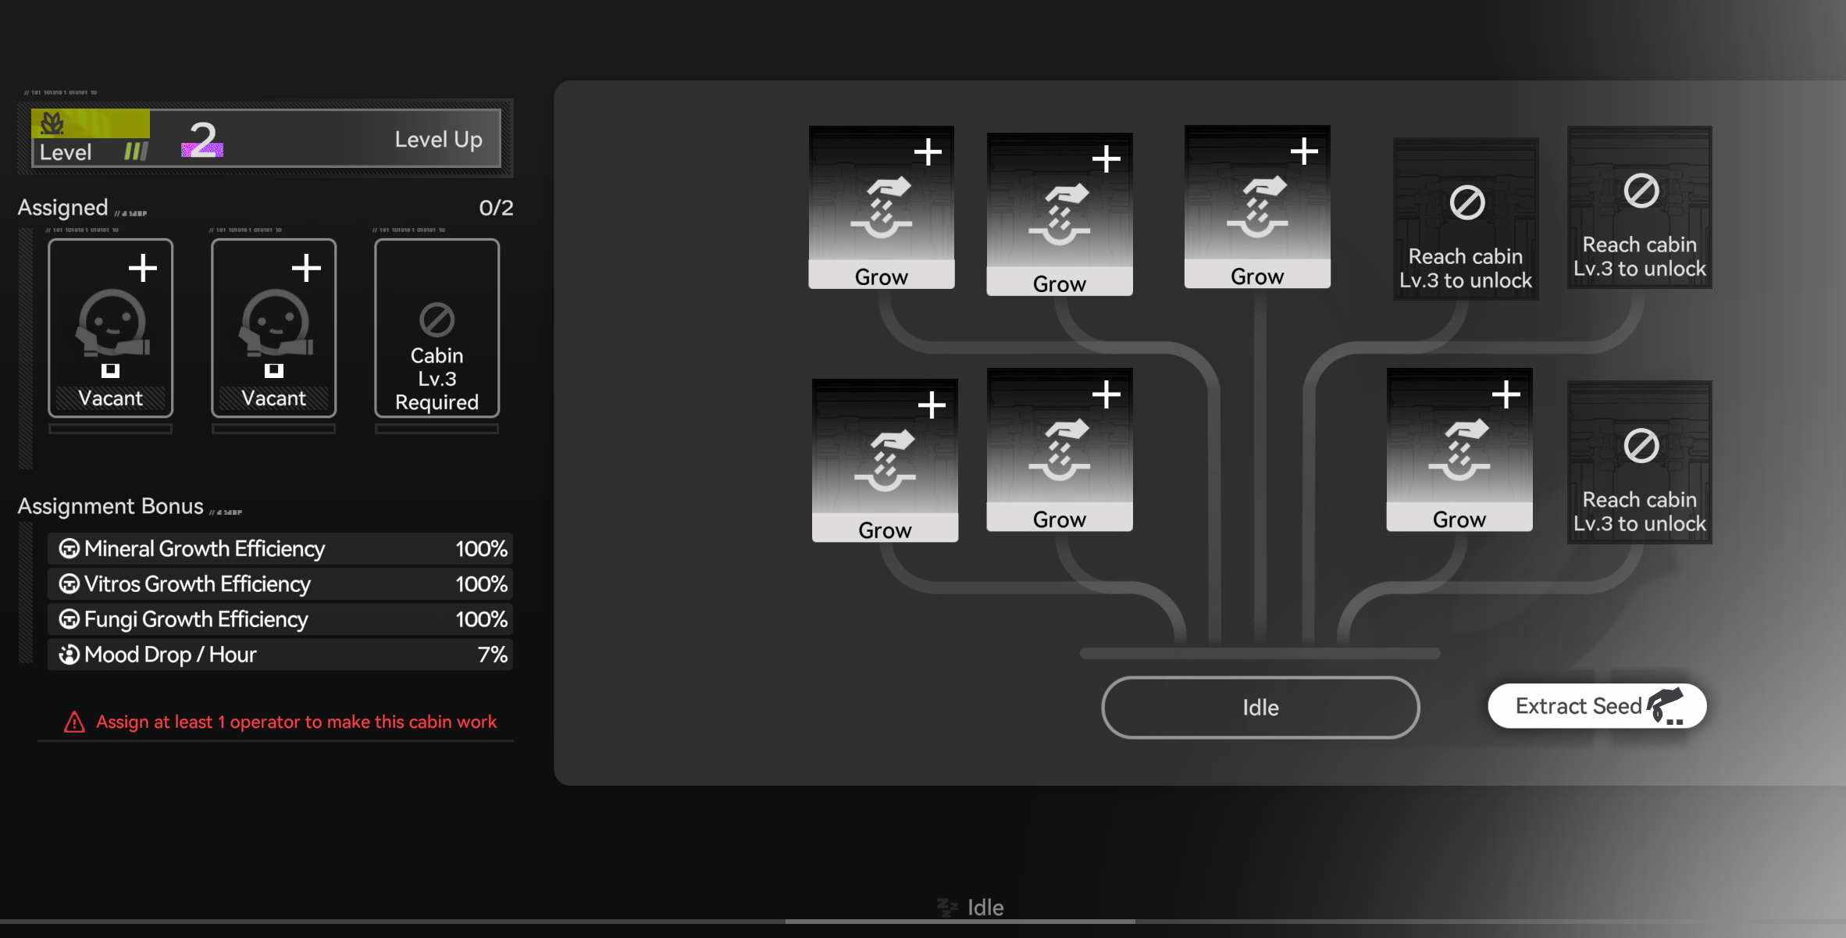Select the Mineral Growth Efficiency bonus row
The image size is (1846, 938).
click(280, 549)
